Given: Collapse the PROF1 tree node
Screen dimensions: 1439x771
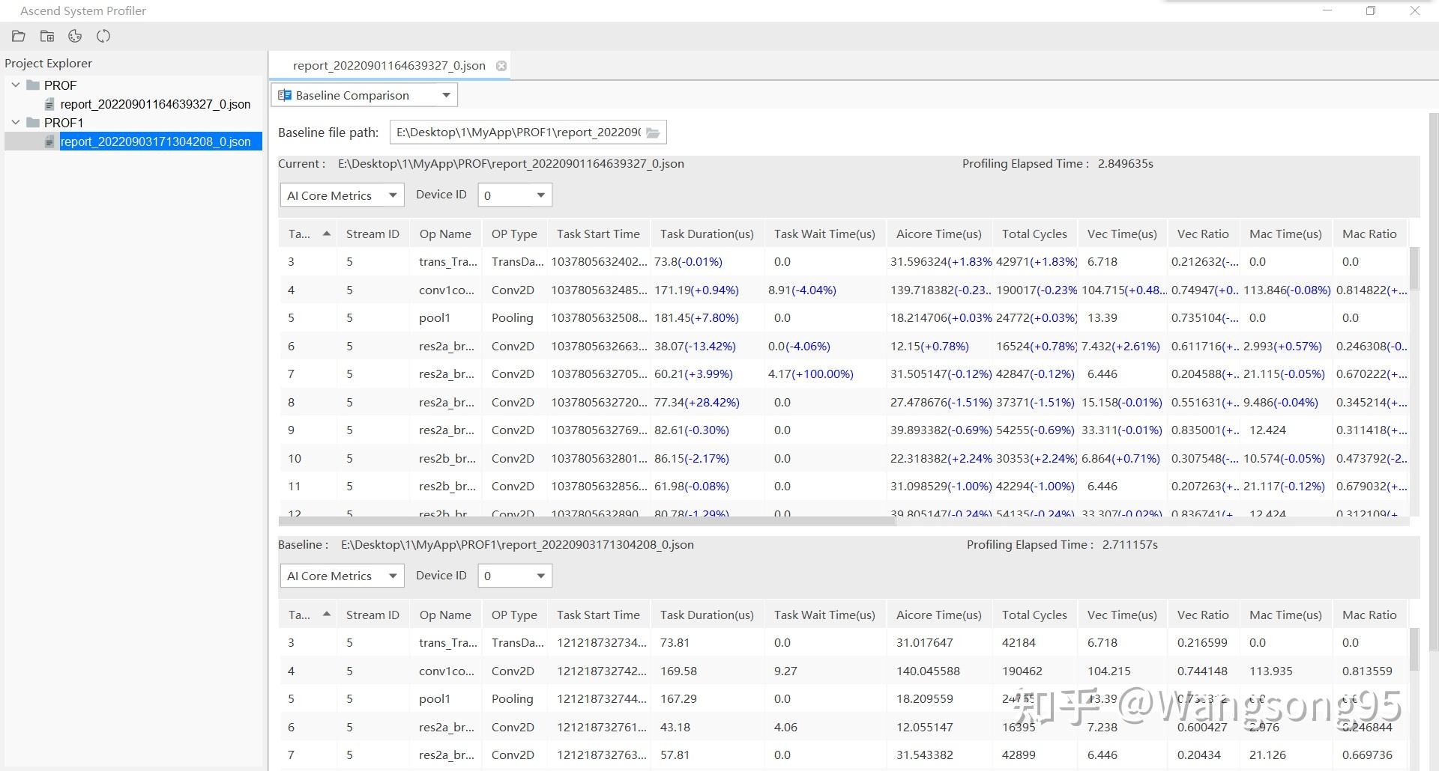Looking at the screenshot, I should [x=16, y=122].
